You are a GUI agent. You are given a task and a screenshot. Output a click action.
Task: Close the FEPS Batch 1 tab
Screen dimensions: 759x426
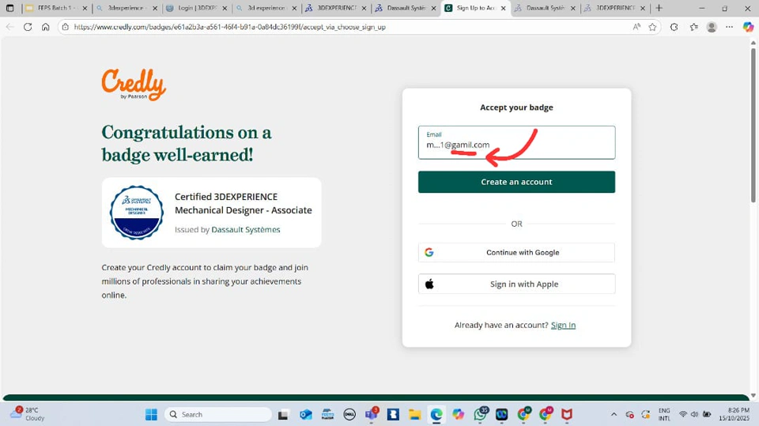click(85, 8)
